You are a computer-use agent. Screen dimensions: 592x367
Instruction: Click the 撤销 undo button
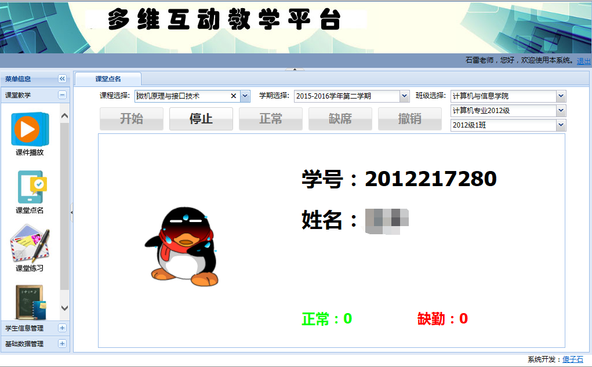point(409,118)
